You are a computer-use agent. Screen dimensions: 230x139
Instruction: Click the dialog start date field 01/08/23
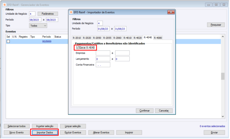point(103,29)
